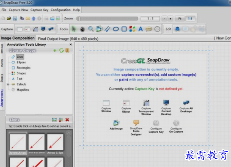Select the Ellipse tool in toolbar
231x167 pixels.
tap(116, 29)
